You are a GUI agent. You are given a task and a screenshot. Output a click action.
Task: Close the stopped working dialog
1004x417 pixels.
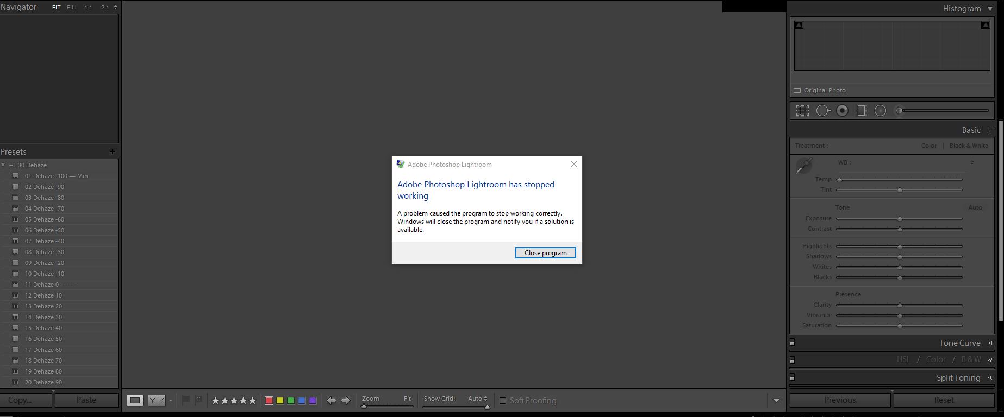click(573, 164)
